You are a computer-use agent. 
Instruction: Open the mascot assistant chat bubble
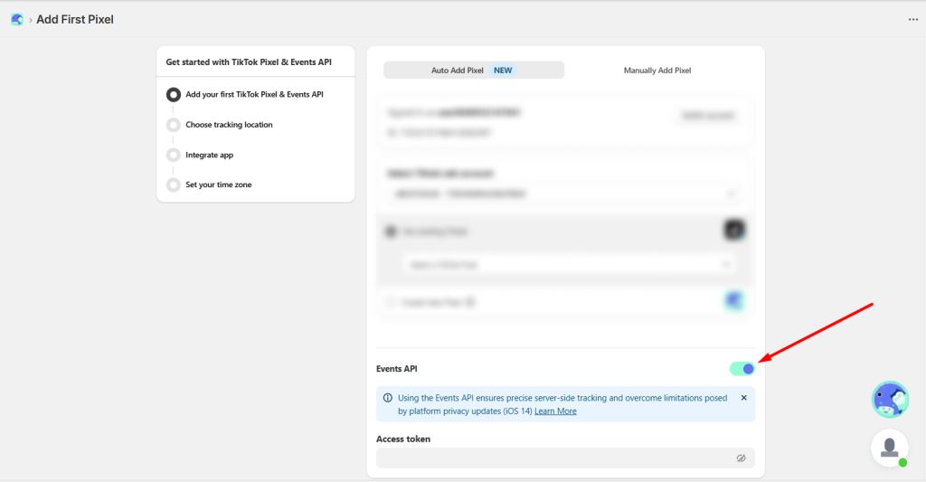(890, 400)
